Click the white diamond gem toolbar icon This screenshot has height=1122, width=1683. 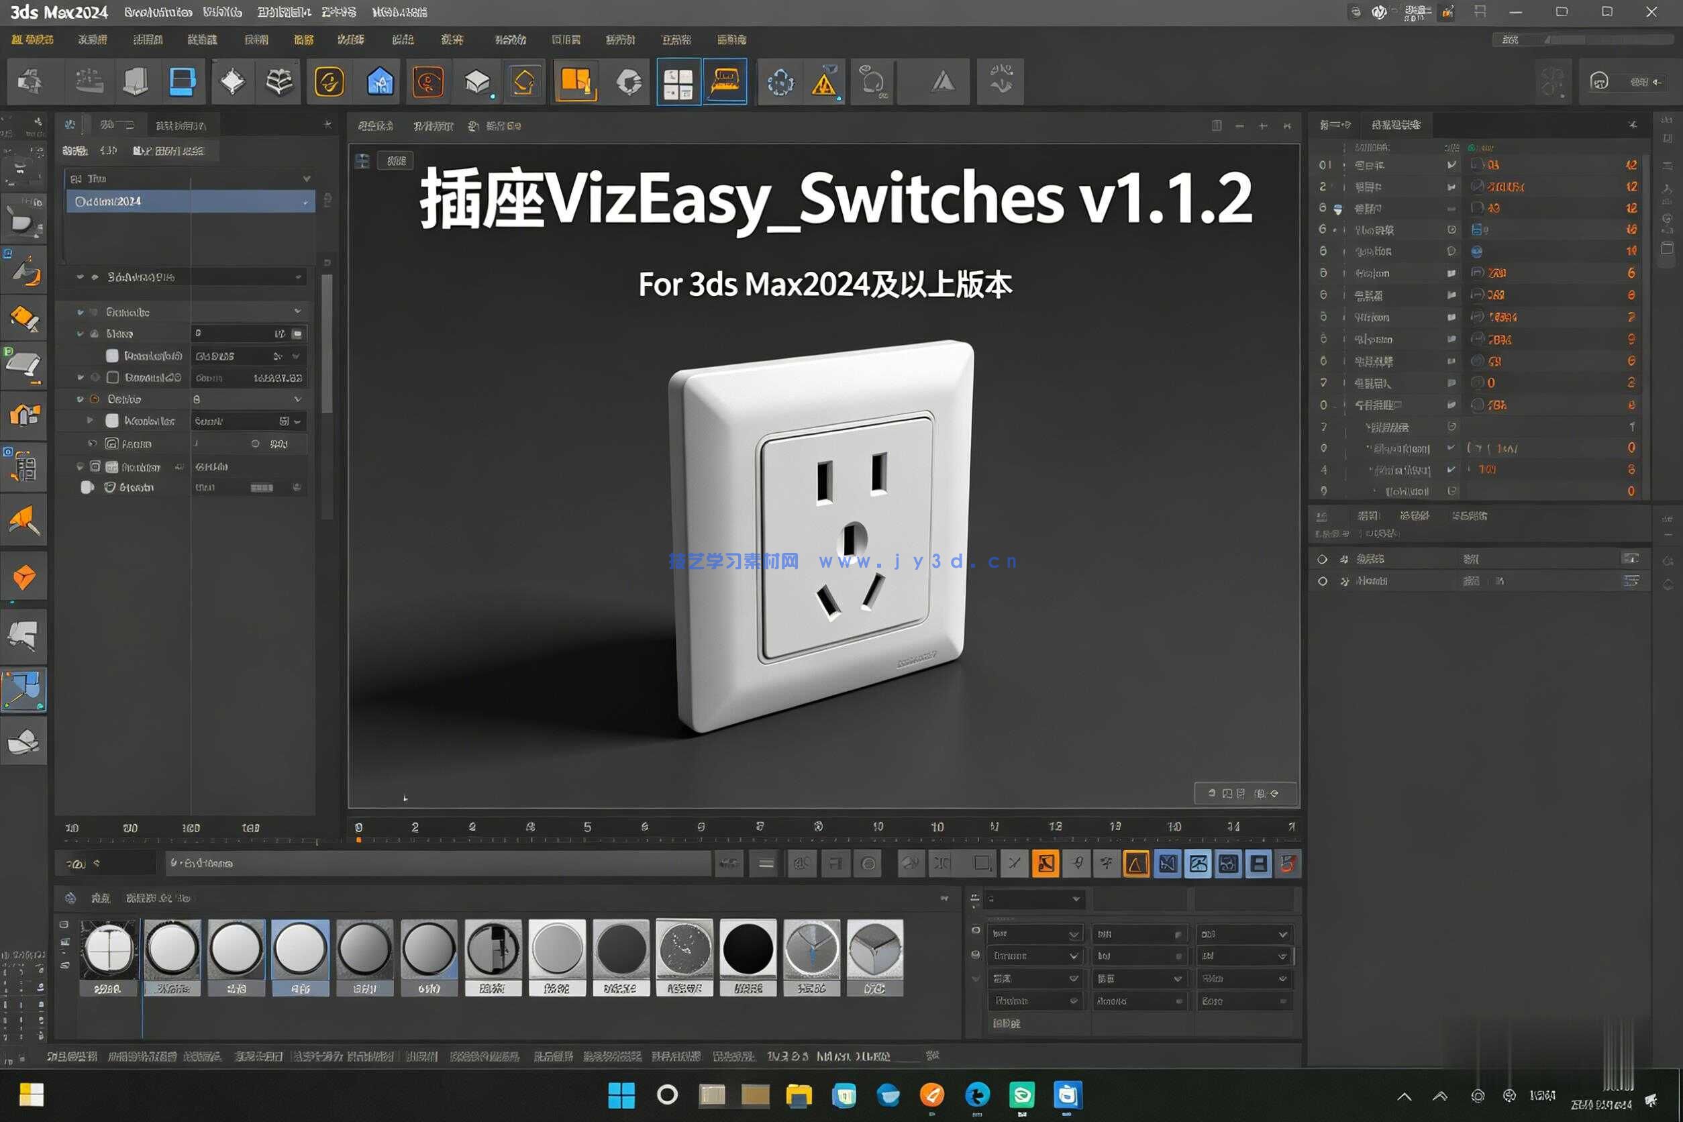[232, 83]
